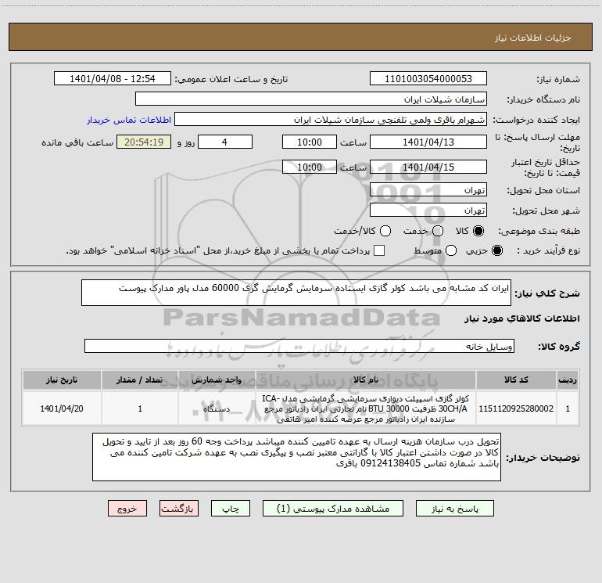
Task: Click the اطلاعات کالاهای مورد نیاز heading
Action: pyautogui.click(x=521, y=318)
